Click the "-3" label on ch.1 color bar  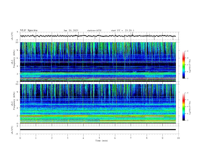click(x=187, y=51)
